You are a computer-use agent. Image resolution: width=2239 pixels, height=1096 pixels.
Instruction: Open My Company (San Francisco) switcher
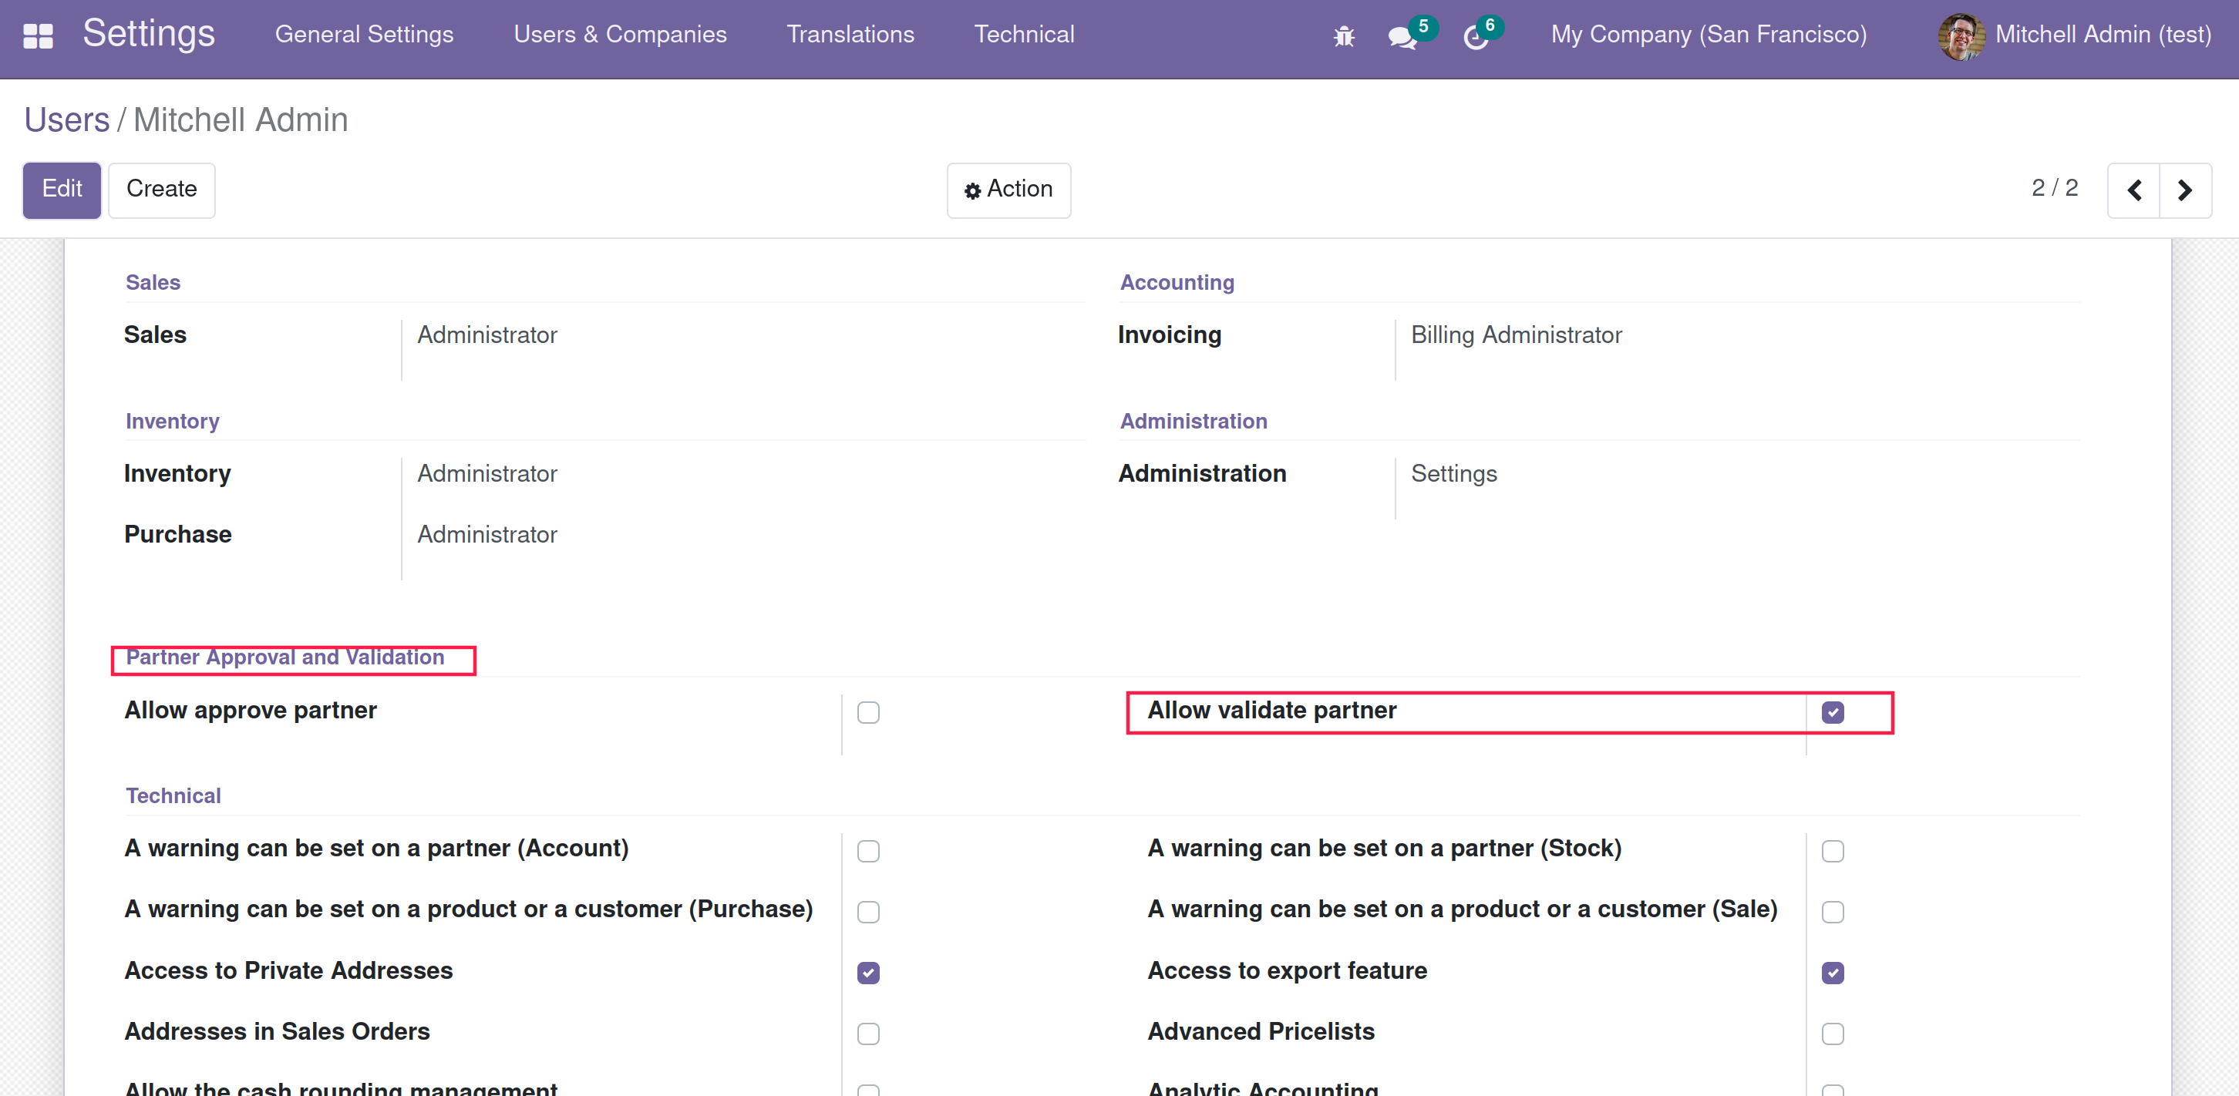point(1708,35)
